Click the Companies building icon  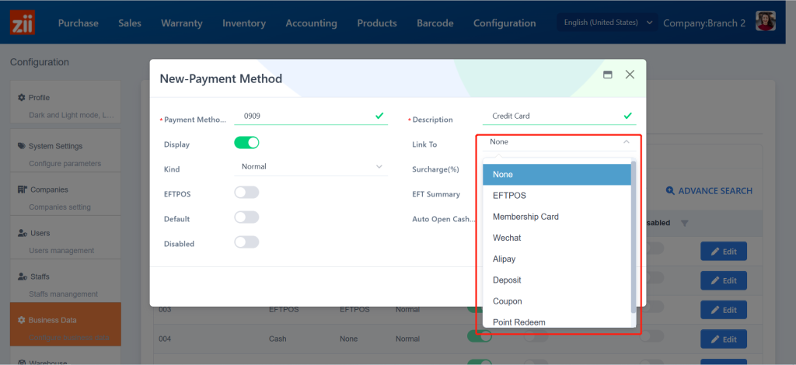[23, 189]
